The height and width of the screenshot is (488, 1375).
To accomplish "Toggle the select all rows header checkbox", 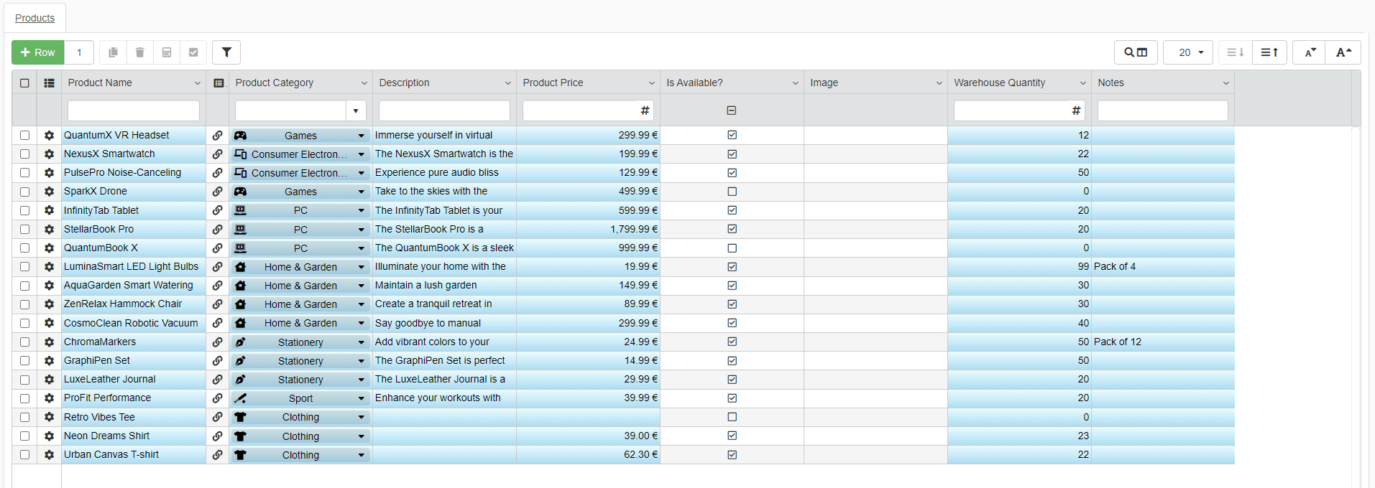I will [x=25, y=83].
